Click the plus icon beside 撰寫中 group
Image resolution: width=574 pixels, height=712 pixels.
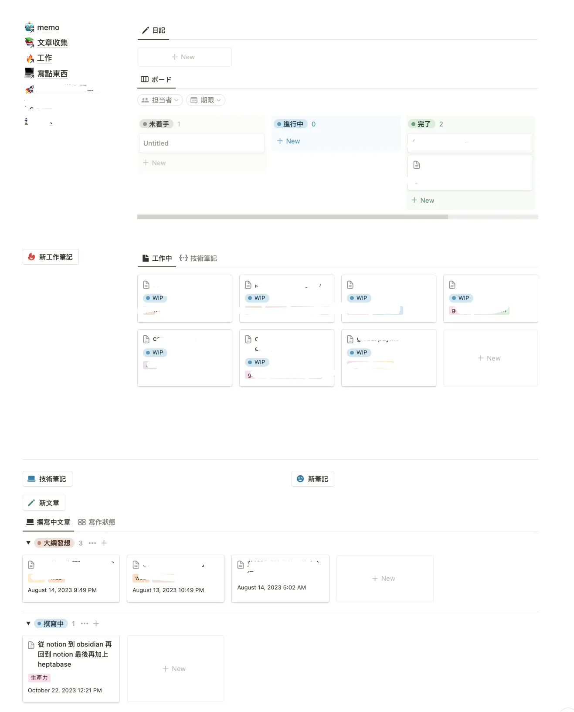[96, 623]
